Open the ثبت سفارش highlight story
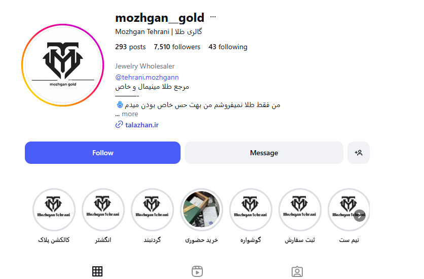This screenshot has width=424, height=279. pyautogui.click(x=300, y=210)
